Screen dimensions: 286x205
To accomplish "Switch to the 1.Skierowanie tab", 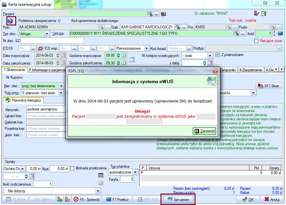I will point(14,70).
